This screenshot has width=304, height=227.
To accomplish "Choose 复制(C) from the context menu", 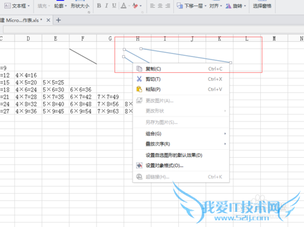I will click(181, 69).
